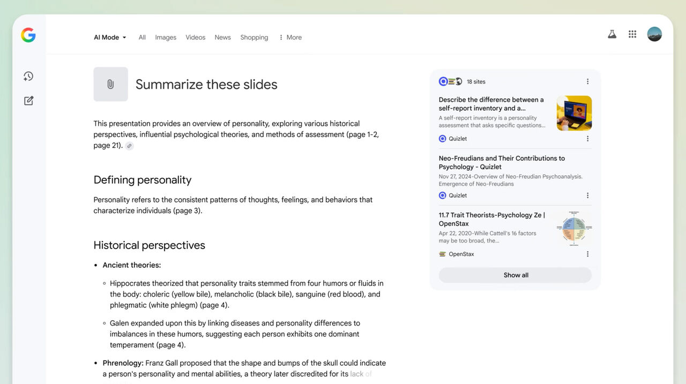Open Neo-Freudians and Their Contributions link
The width and height of the screenshot is (686, 384).
(501, 162)
